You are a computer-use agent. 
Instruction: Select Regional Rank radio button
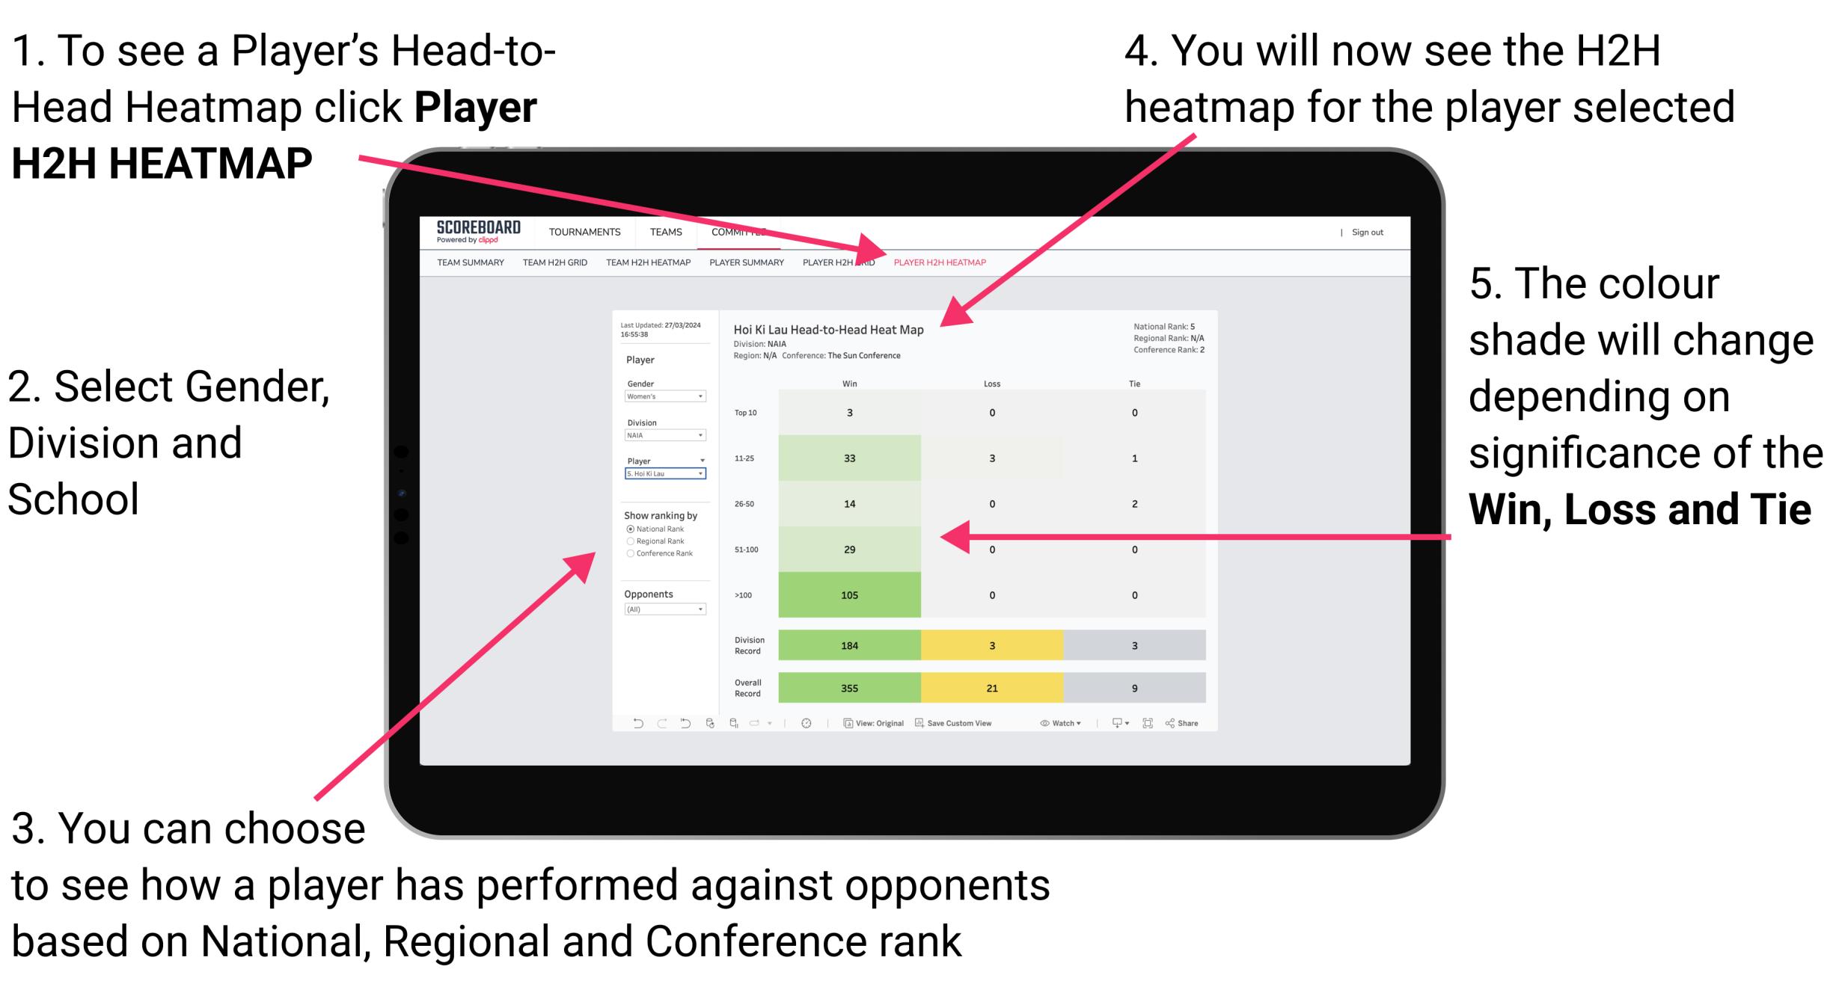628,541
